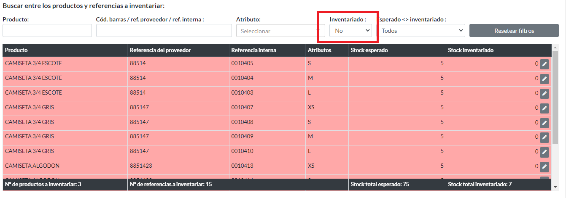
Task: Edit inventoried stock of reference 0010403
Action: pos(544,93)
